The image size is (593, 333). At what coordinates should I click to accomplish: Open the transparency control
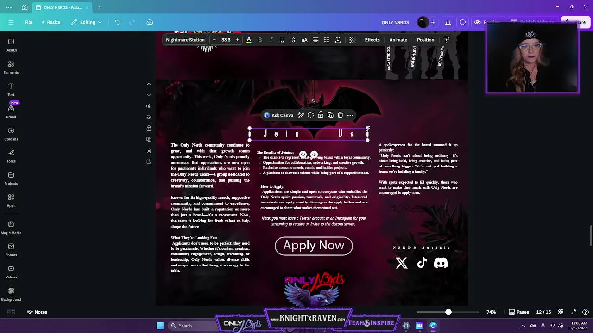[x=352, y=40]
